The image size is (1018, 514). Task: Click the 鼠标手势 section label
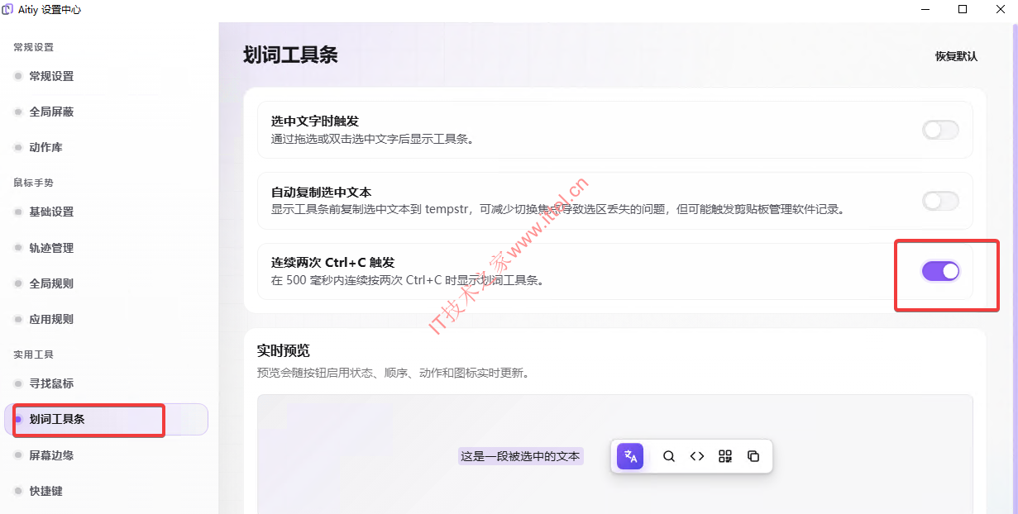tap(33, 183)
